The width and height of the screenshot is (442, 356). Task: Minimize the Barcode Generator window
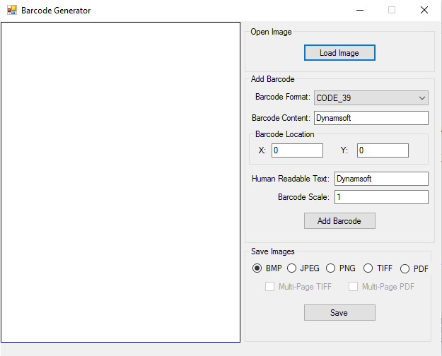[x=360, y=11]
